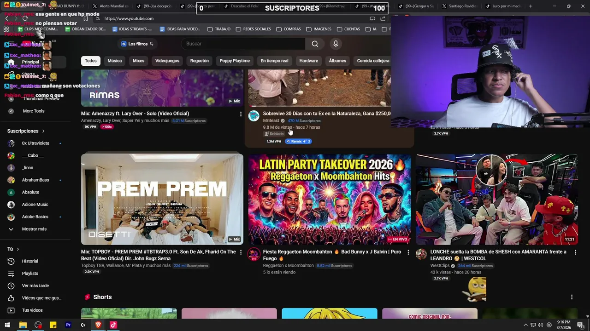Reload the page with the browser refresh icon
The height and width of the screenshot is (331, 590).
25,18
